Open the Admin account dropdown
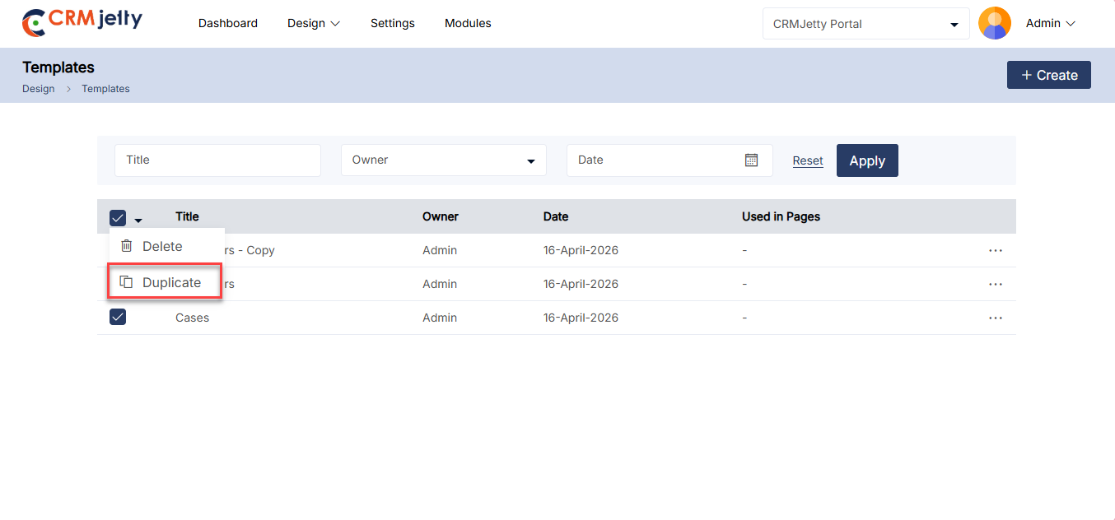Screen dimensions: 1115x520 [1051, 23]
